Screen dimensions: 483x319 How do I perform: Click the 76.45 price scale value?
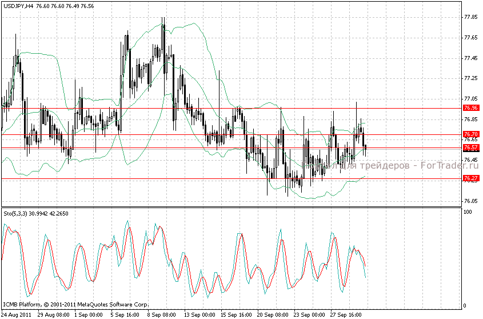(470, 160)
